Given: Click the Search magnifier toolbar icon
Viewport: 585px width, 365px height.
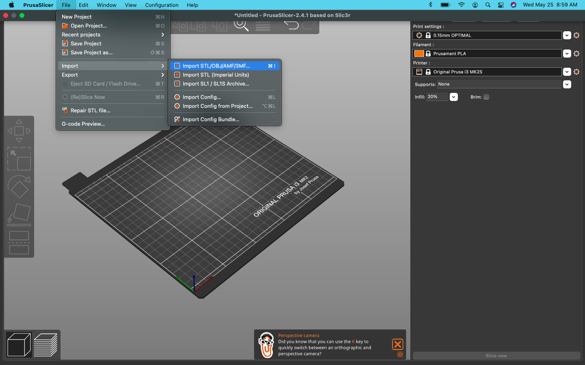Looking at the screenshot, I should click(x=241, y=25).
